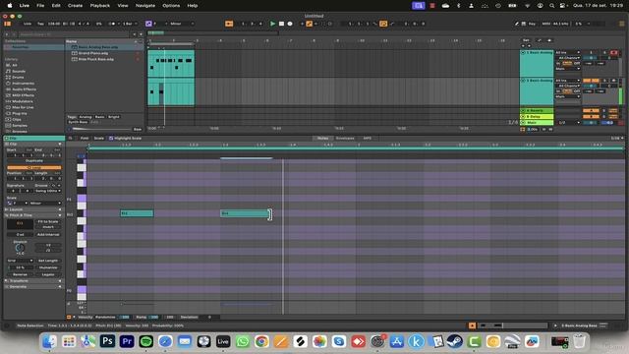Open first track All Ins input dropdown
Screen dimensions: 629x354
[567, 52]
